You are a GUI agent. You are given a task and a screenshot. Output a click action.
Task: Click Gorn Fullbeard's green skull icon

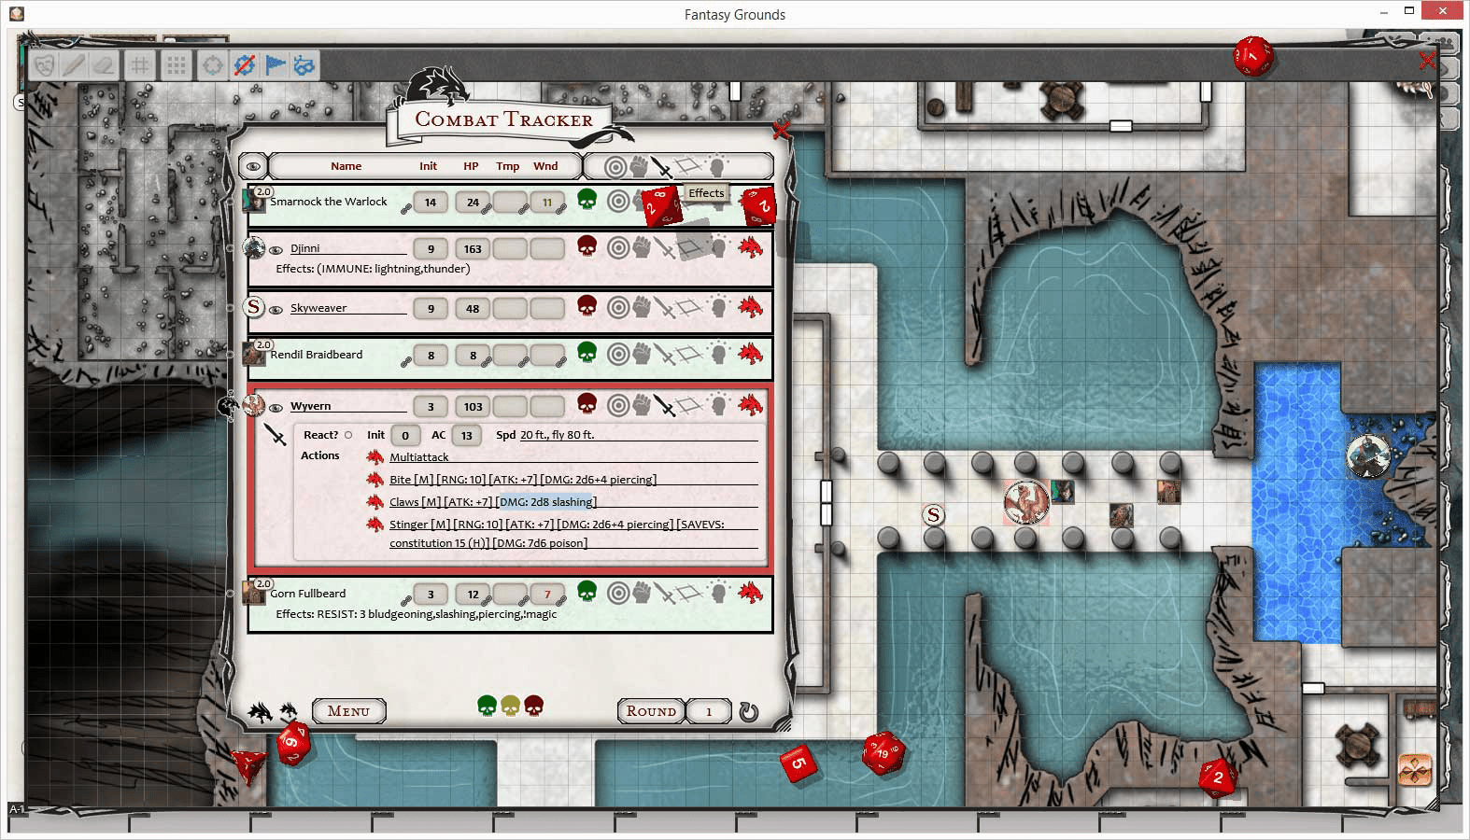tap(587, 591)
